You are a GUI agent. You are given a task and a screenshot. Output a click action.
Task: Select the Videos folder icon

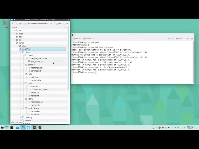tap(23, 121)
